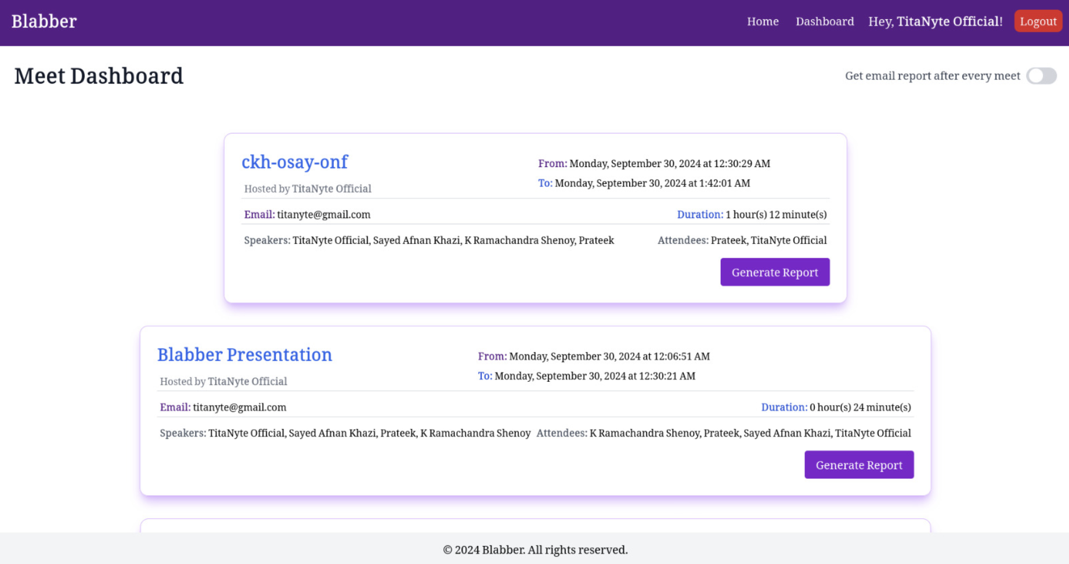Generate Report for Blabber Presentation meeting
Image resolution: width=1069 pixels, height=564 pixels.
[x=858, y=465]
